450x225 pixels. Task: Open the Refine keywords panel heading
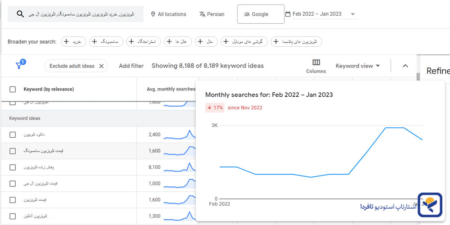click(x=438, y=71)
